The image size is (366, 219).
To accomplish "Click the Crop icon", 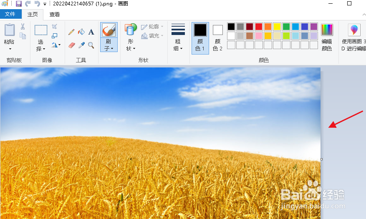I will 54,26.
